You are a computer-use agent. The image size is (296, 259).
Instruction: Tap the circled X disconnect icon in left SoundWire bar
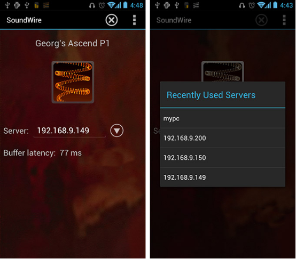pyautogui.click(x=112, y=20)
